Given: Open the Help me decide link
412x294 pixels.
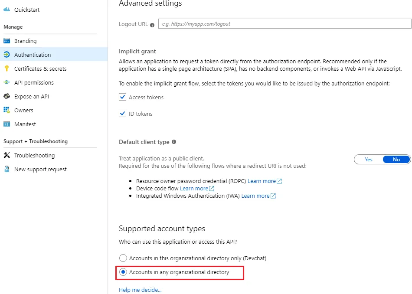Looking at the screenshot, I should point(140,290).
